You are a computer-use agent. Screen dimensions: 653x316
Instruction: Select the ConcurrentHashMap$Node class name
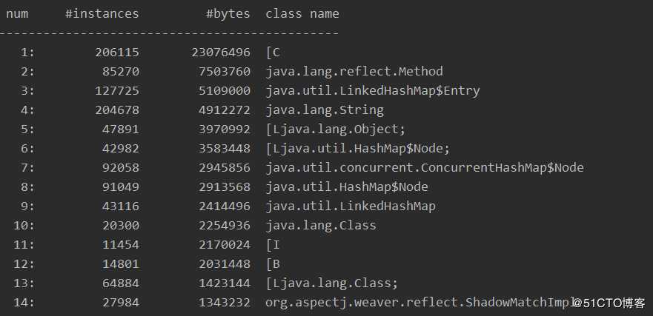click(x=424, y=168)
